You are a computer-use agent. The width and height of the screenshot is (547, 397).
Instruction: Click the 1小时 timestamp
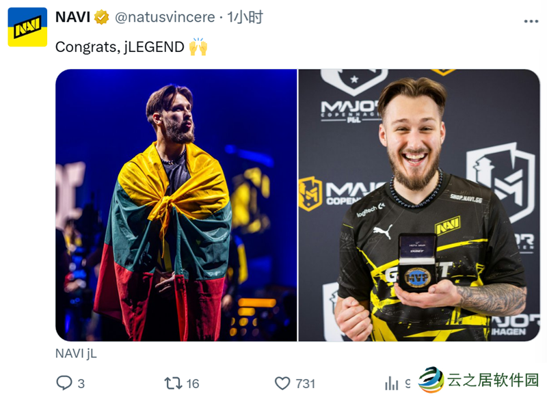[245, 17]
